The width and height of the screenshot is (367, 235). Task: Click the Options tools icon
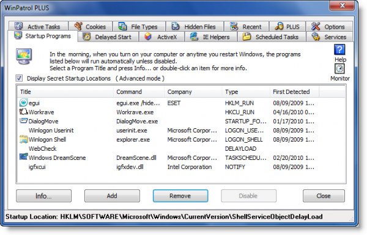click(316, 26)
